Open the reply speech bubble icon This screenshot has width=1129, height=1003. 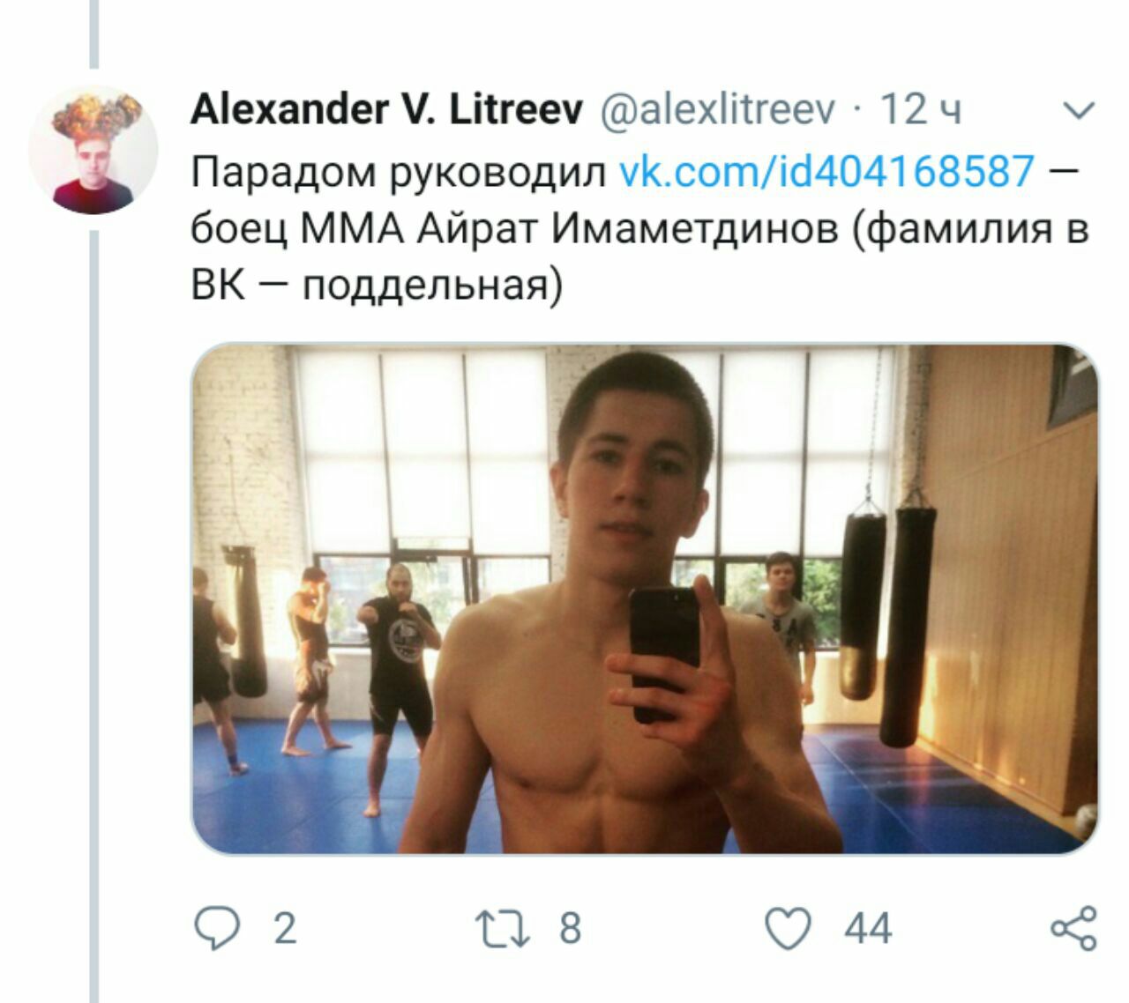pyautogui.click(x=216, y=929)
